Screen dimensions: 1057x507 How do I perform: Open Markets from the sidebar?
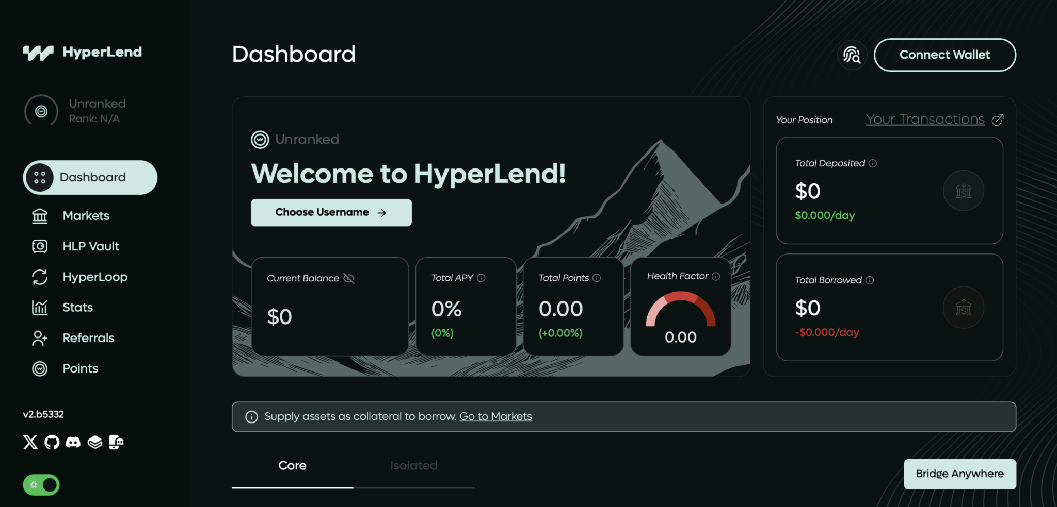(x=86, y=216)
